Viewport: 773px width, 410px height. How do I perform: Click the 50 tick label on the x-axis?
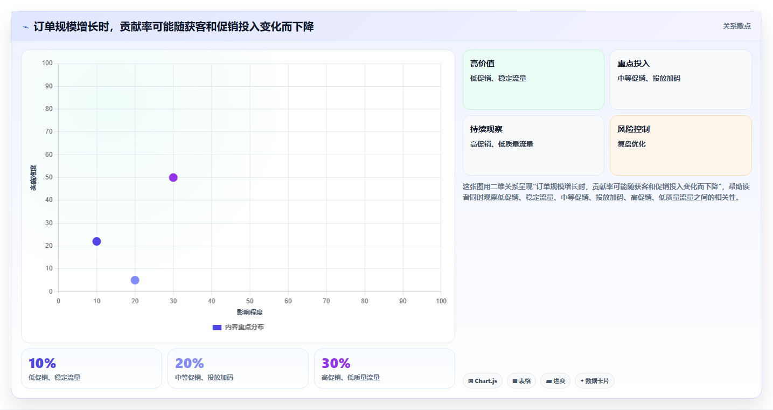coord(250,301)
